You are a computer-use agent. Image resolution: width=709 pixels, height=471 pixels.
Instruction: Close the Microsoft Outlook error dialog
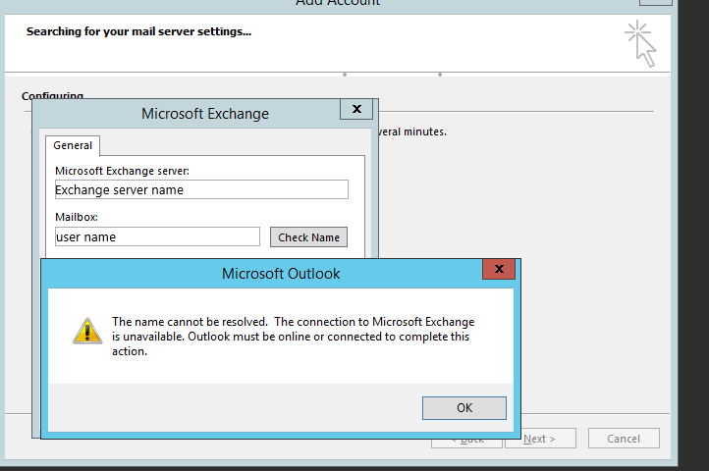[x=499, y=269]
